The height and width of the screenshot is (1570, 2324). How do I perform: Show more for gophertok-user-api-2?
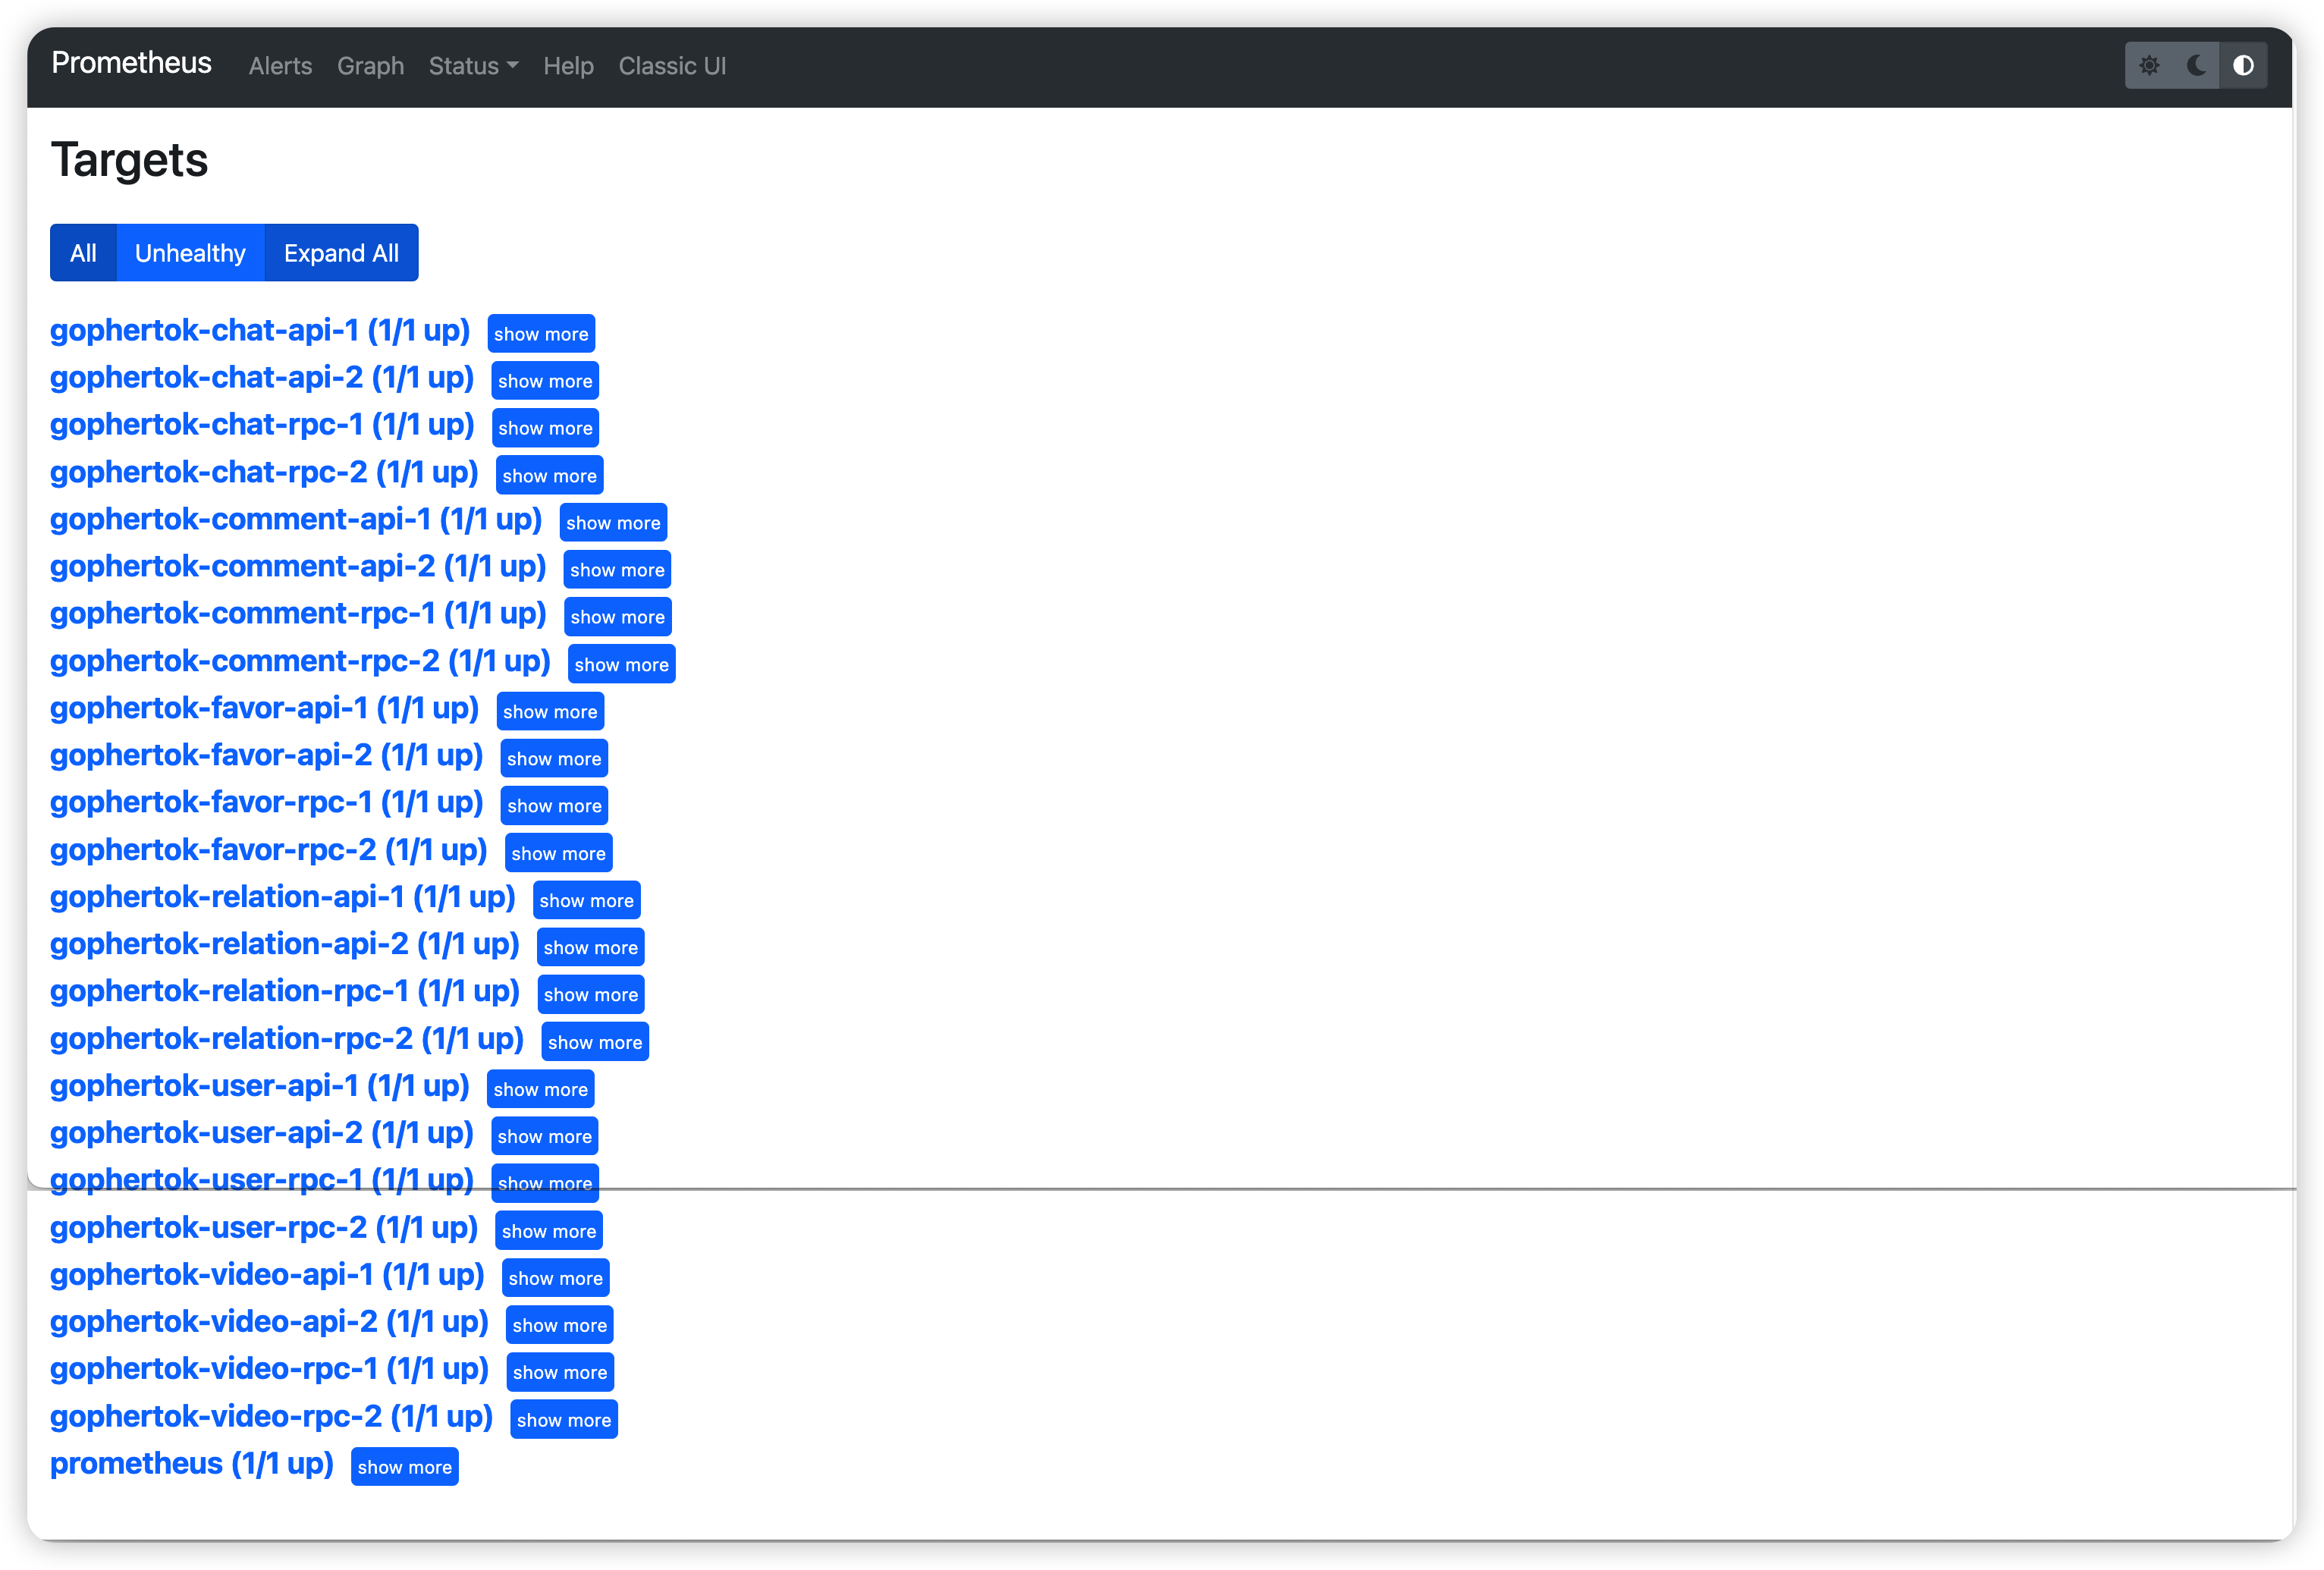point(544,1136)
